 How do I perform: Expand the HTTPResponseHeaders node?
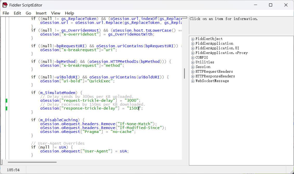[193, 76]
